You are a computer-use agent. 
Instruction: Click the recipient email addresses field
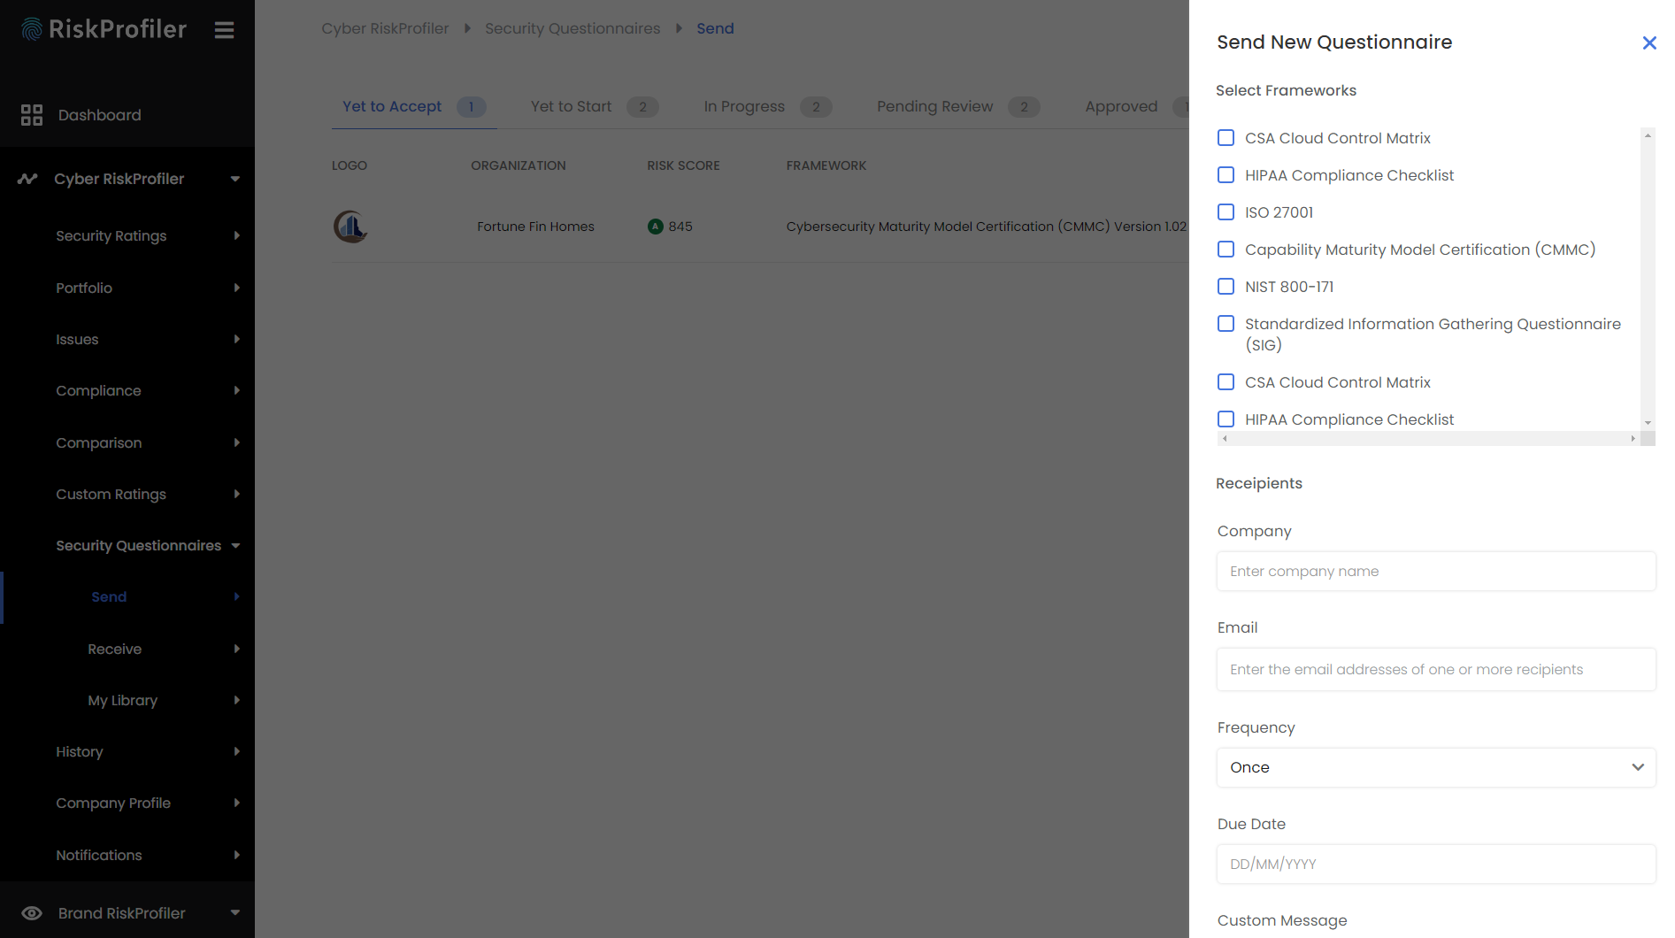point(1435,670)
